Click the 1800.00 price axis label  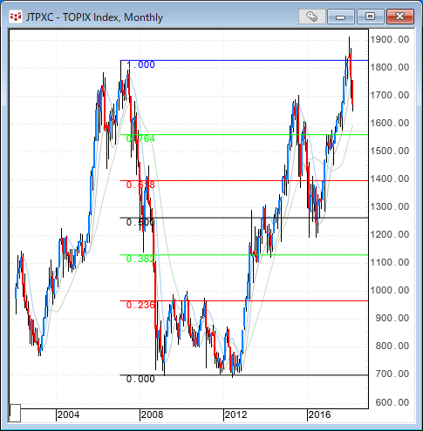pyautogui.click(x=390, y=67)
